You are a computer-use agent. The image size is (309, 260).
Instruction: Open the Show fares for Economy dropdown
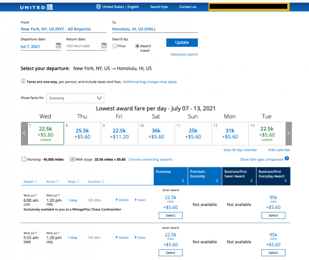tap(75, 98)
